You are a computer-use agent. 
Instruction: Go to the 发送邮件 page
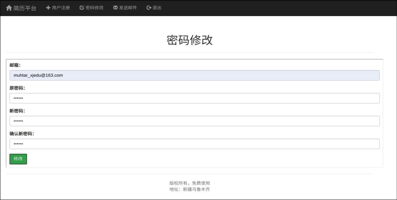[x=128, y=8]
